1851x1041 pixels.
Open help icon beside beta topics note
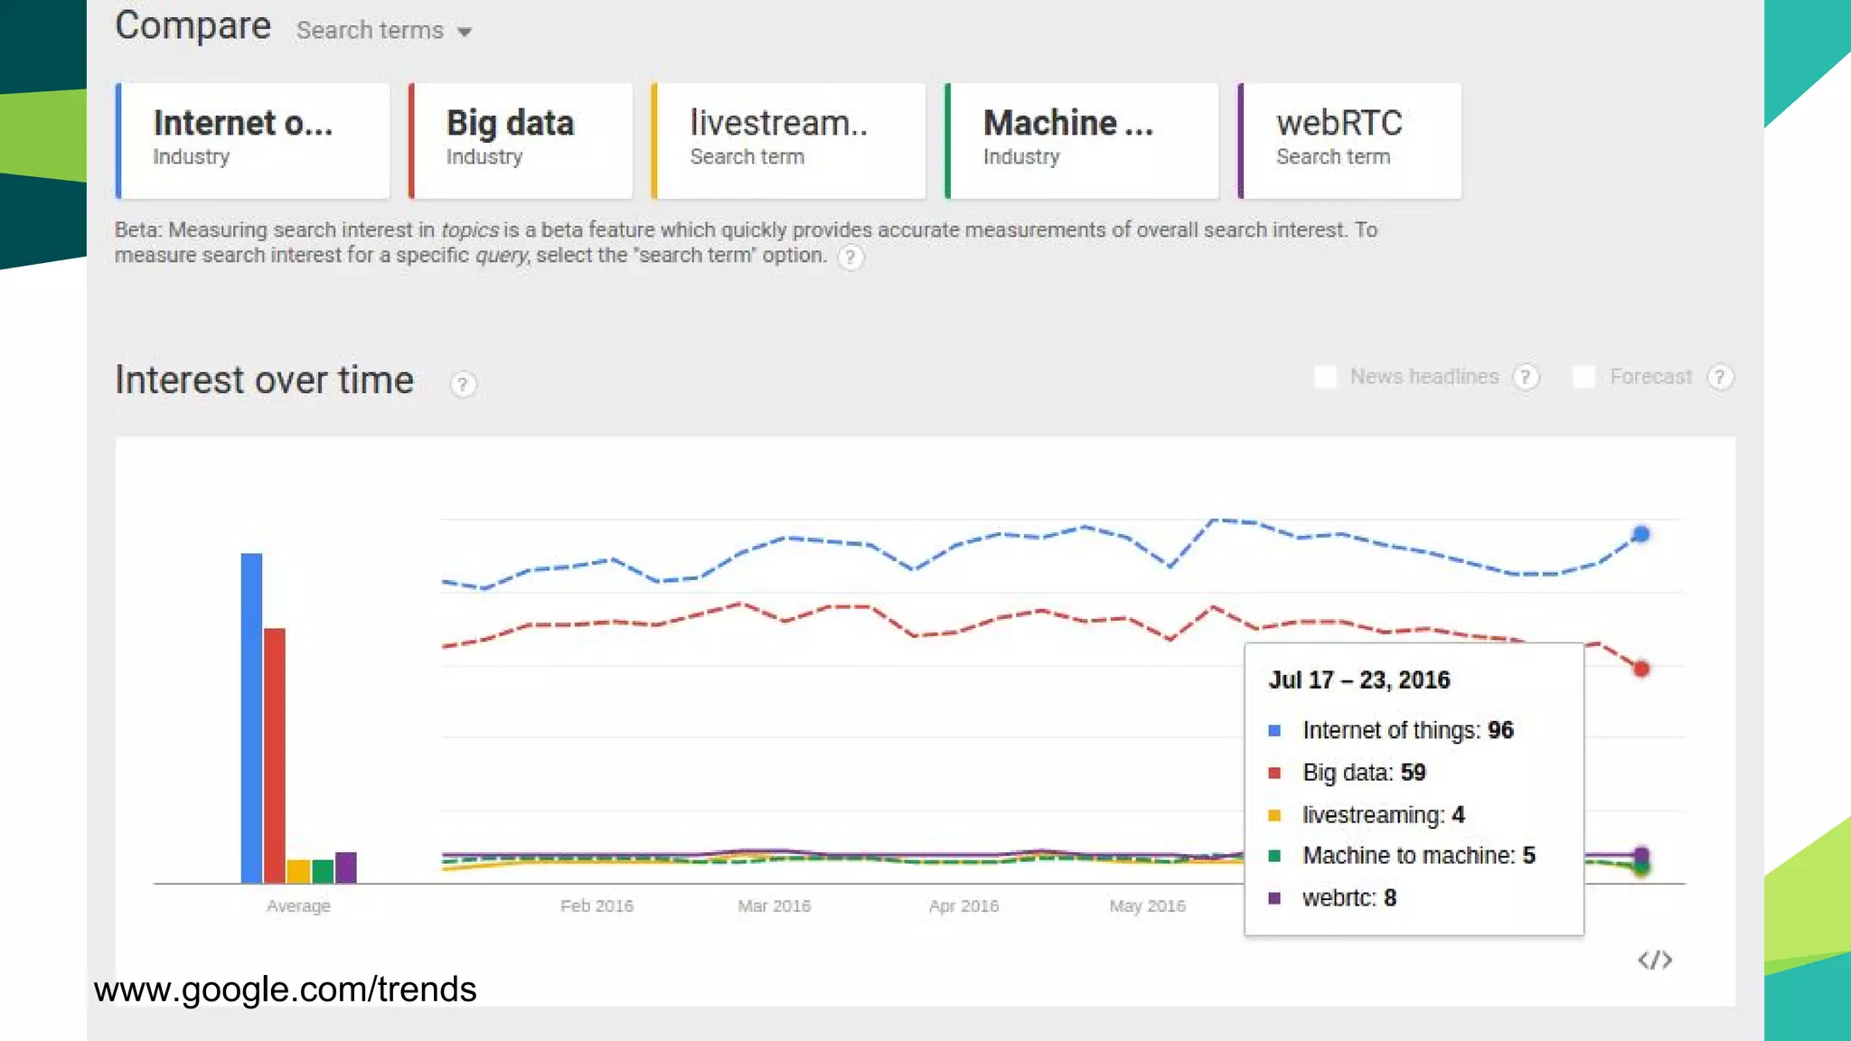(x=850, y=258)
